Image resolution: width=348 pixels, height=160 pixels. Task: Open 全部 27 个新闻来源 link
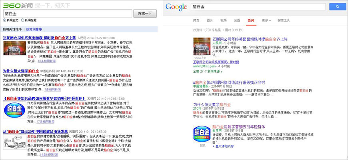click(207, 71)
